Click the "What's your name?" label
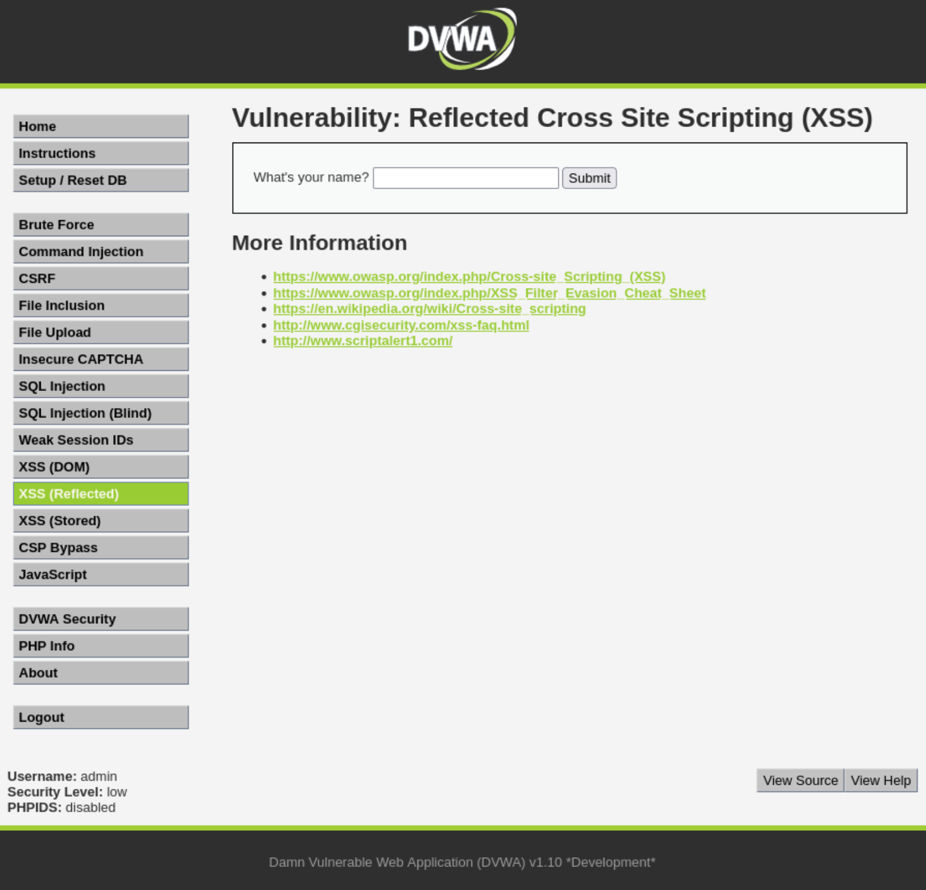 [311, 178]
